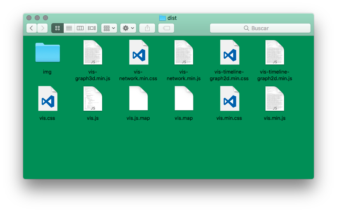Select the vis.css file icon

point(48,98)
